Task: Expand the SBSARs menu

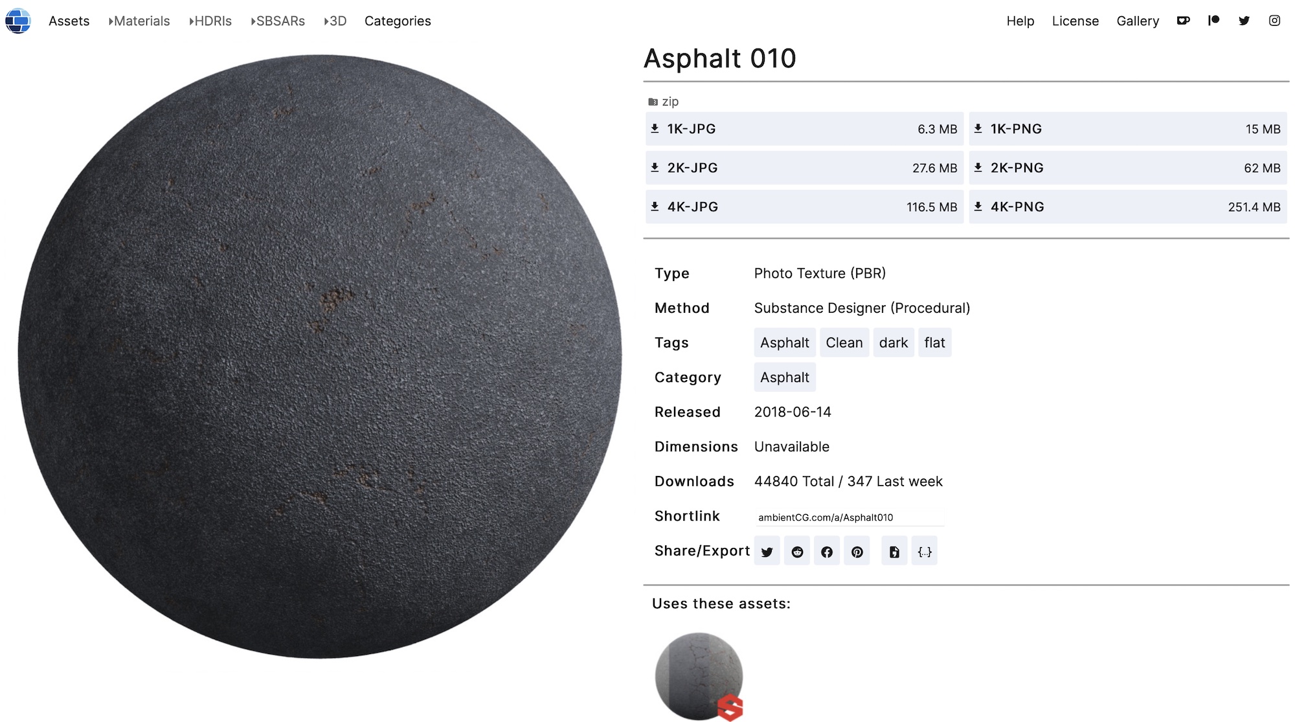Action: coord(278,21)
